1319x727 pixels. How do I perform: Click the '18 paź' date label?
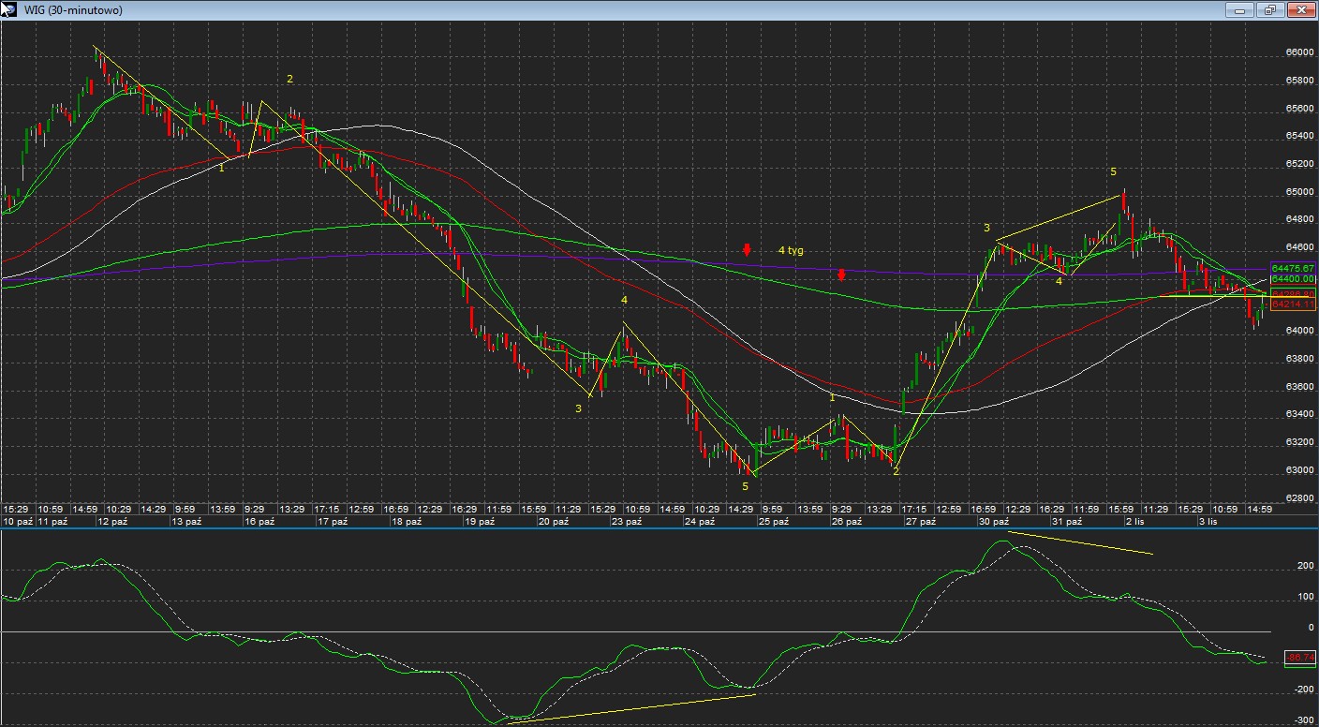tap(406, 521)
